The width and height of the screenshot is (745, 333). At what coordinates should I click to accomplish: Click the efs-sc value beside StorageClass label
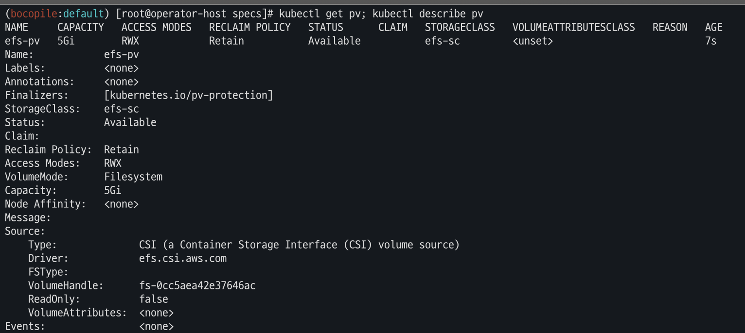(121, 109)
